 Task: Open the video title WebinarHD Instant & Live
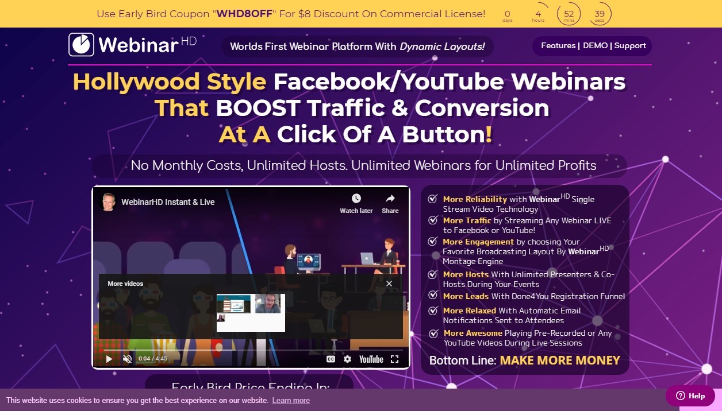point(168,202)
